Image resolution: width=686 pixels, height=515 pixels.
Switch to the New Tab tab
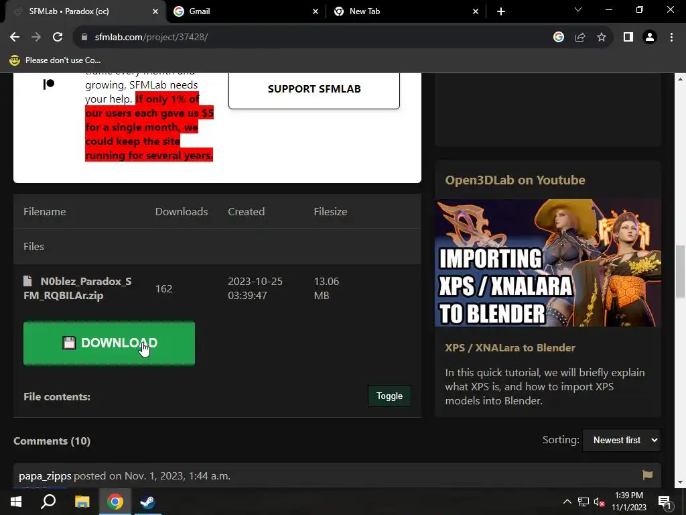point(405,11)
